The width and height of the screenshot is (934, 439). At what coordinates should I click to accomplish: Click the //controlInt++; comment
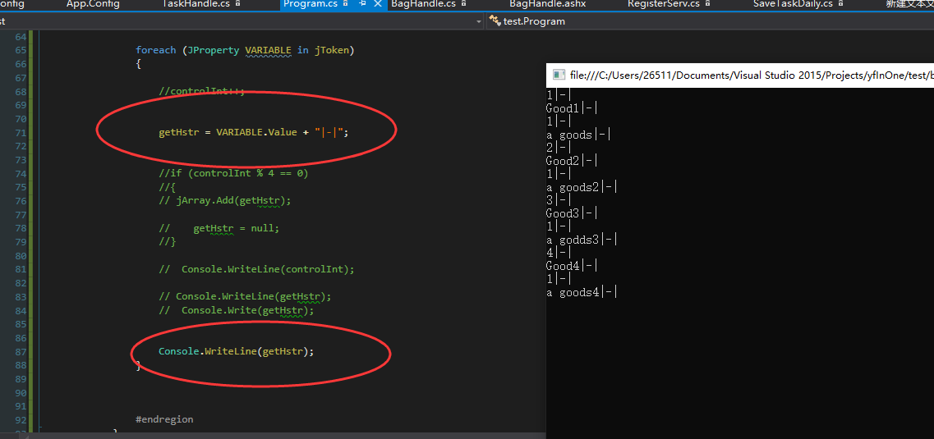[201, 92]
